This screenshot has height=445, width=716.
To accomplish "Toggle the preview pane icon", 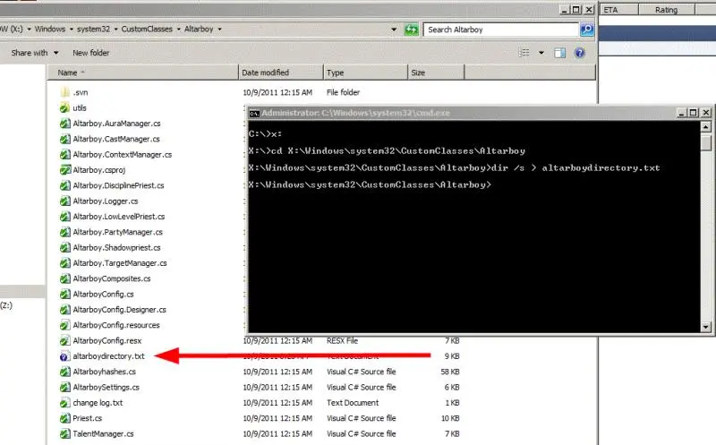I will tap(558, 53).
